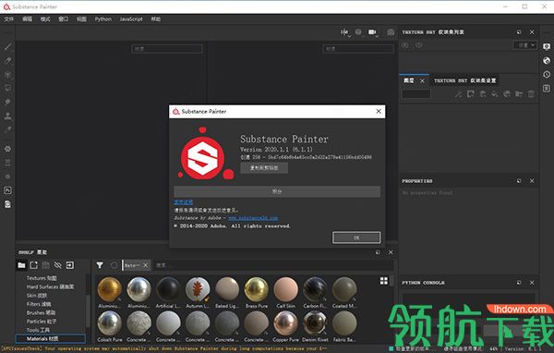The image size is (554, 353).
Task: Add a paint layer in Layers toolbar
Action: pyautogui.click(x=483, y=93)
